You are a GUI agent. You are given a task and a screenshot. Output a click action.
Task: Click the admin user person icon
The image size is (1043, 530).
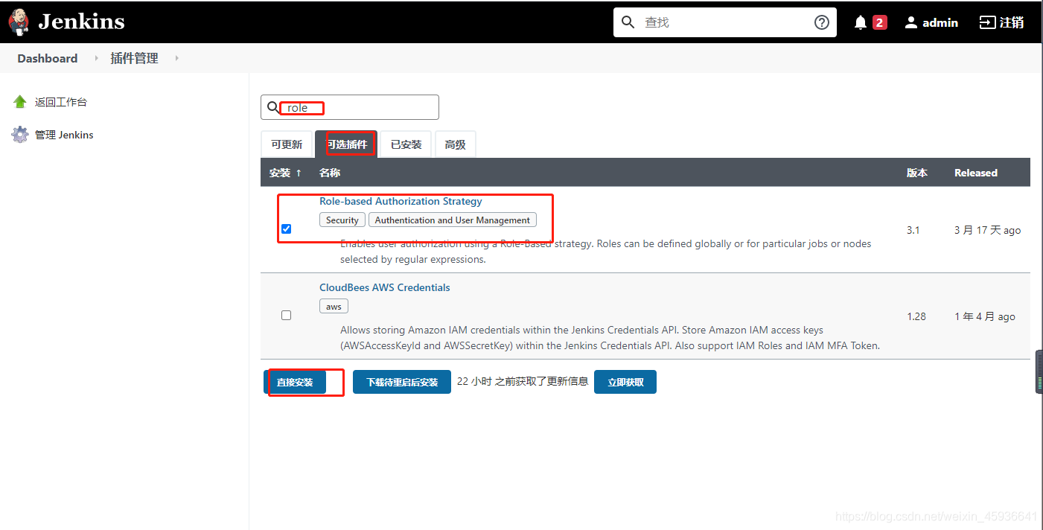tap(911, 22)
